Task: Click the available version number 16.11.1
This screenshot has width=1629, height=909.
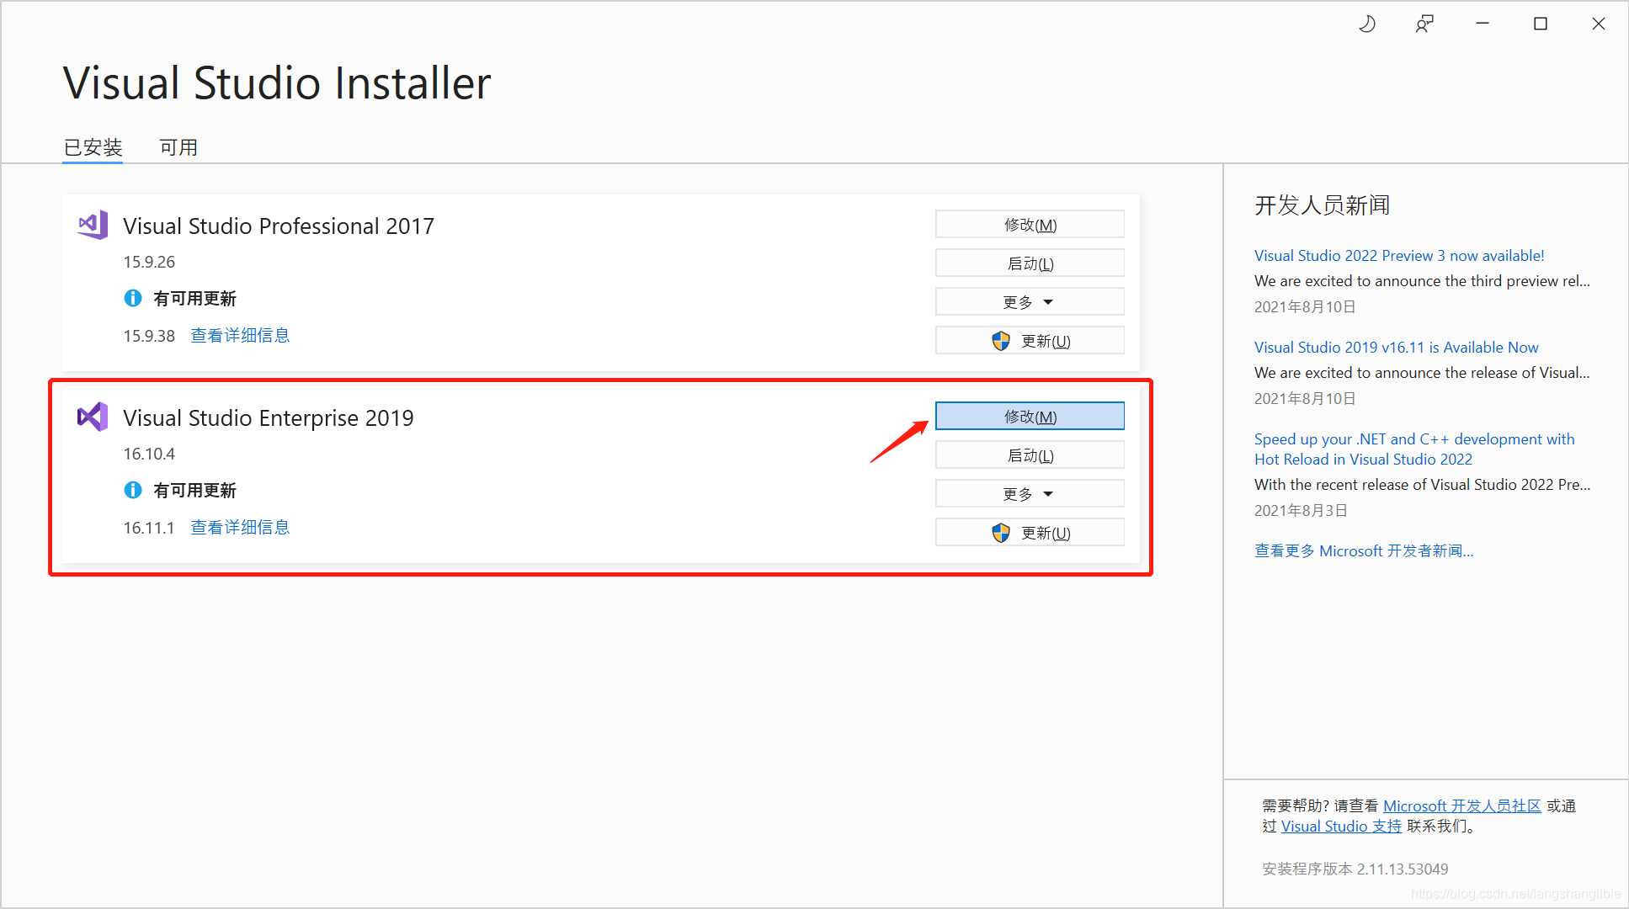Action: (149, 528)
